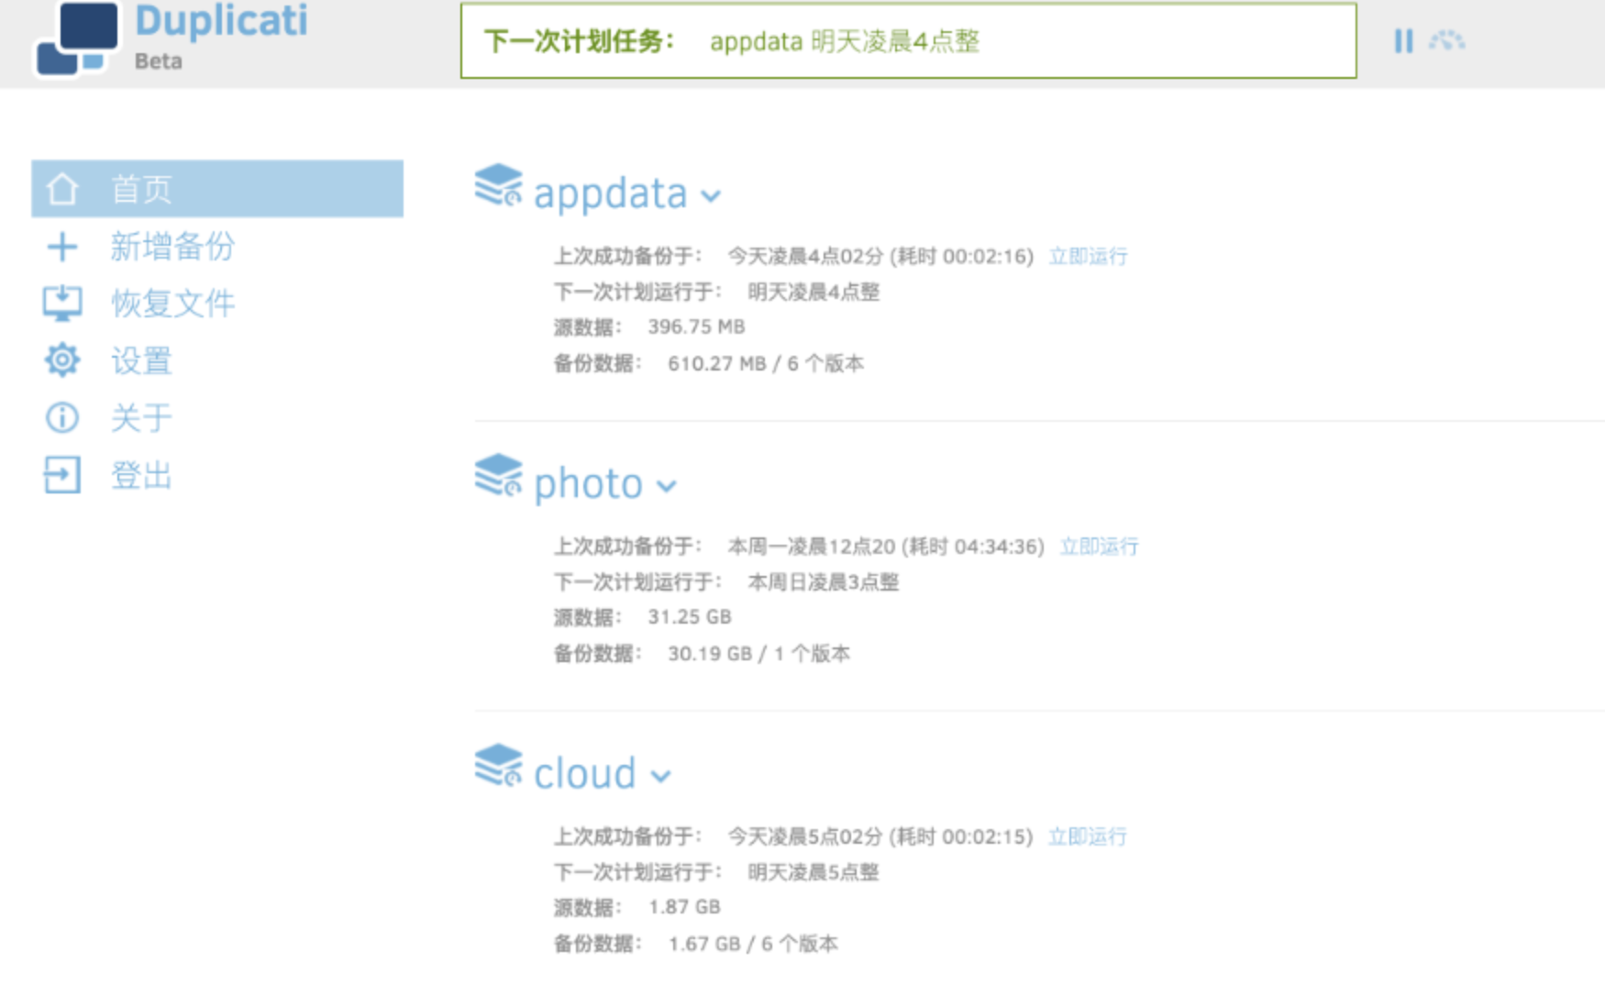Click the Duplicati logo icon
This screenshot has width=1605, height=1007.
[x=77, y=38]
